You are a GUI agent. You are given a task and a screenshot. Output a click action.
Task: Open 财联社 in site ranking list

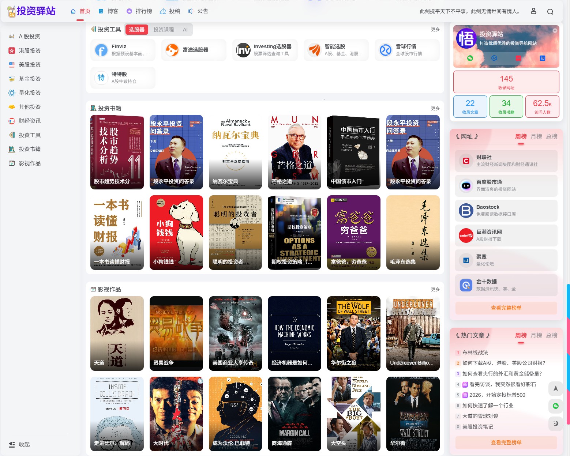506,161
